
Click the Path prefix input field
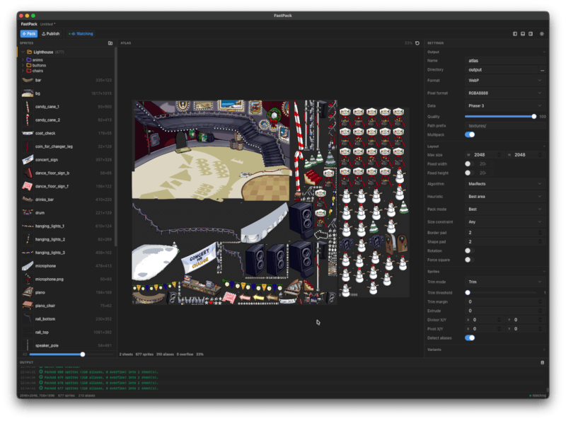pos(505,126)
